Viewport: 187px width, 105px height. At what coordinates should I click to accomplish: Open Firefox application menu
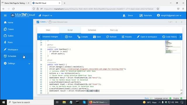pyautogui.click(x=183, y=9)
